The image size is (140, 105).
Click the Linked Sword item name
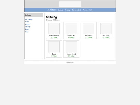(x=71, y=54)
